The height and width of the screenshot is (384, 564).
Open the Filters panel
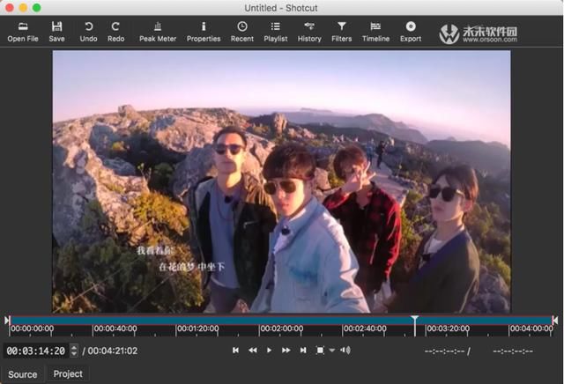342,32
